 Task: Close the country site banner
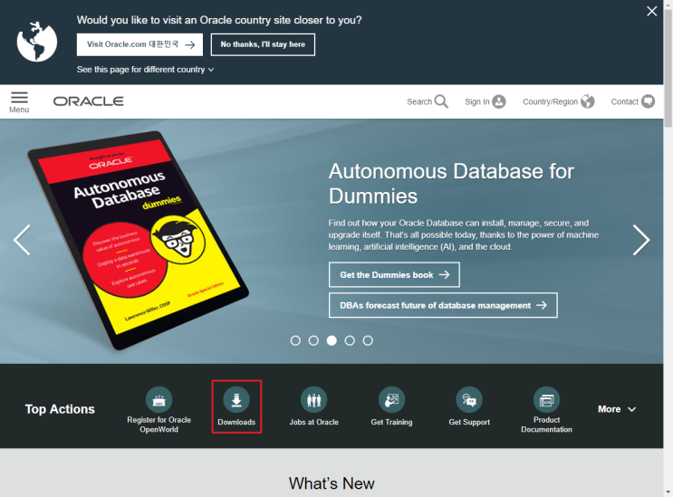pyautogui.click(x=651, y=11)
